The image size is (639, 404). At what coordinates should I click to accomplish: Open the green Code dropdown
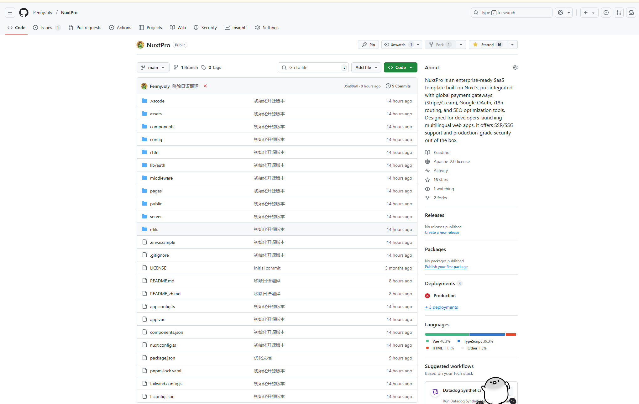pos(401,67)
